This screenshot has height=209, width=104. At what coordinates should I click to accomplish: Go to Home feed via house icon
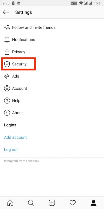coord(10,203)
